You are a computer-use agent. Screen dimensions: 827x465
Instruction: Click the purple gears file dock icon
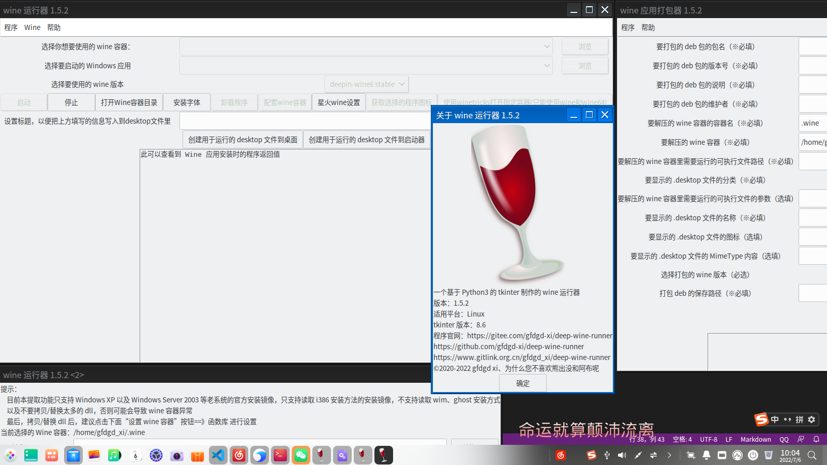coord(342,455)
